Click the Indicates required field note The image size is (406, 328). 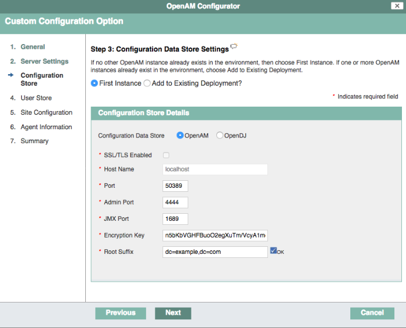(x=368, y=96)
